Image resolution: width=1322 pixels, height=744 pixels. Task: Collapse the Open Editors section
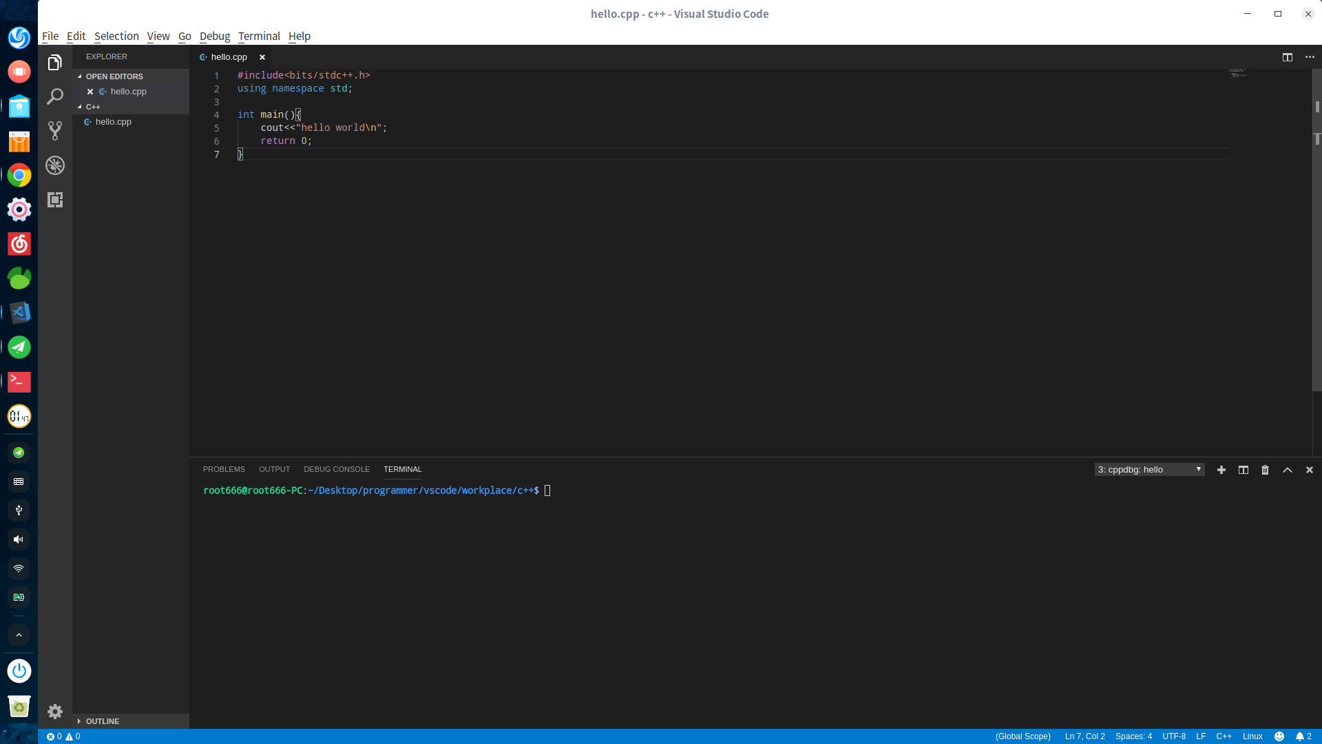pos(131,76)
